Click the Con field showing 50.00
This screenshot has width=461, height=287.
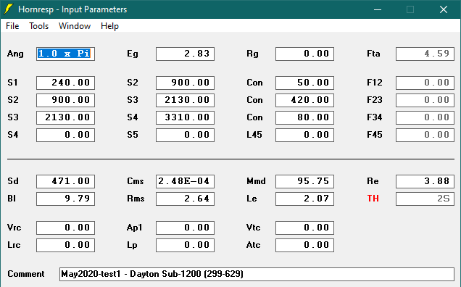[x=304, y=83]
